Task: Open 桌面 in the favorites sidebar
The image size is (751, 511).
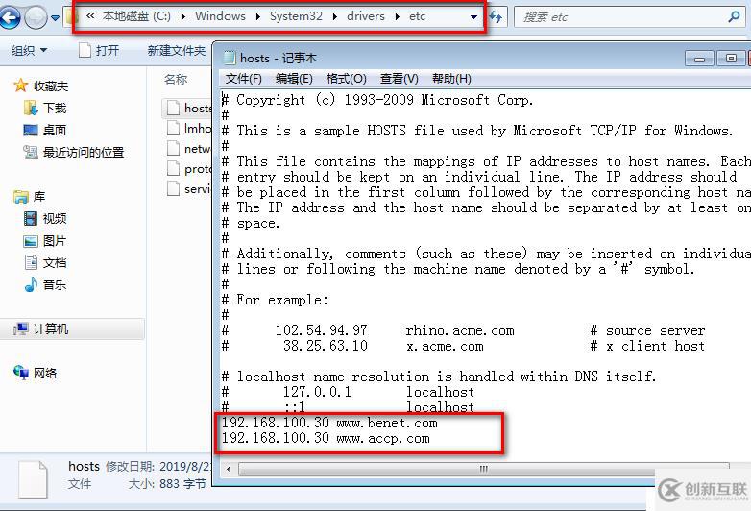Action: [45, 130]
